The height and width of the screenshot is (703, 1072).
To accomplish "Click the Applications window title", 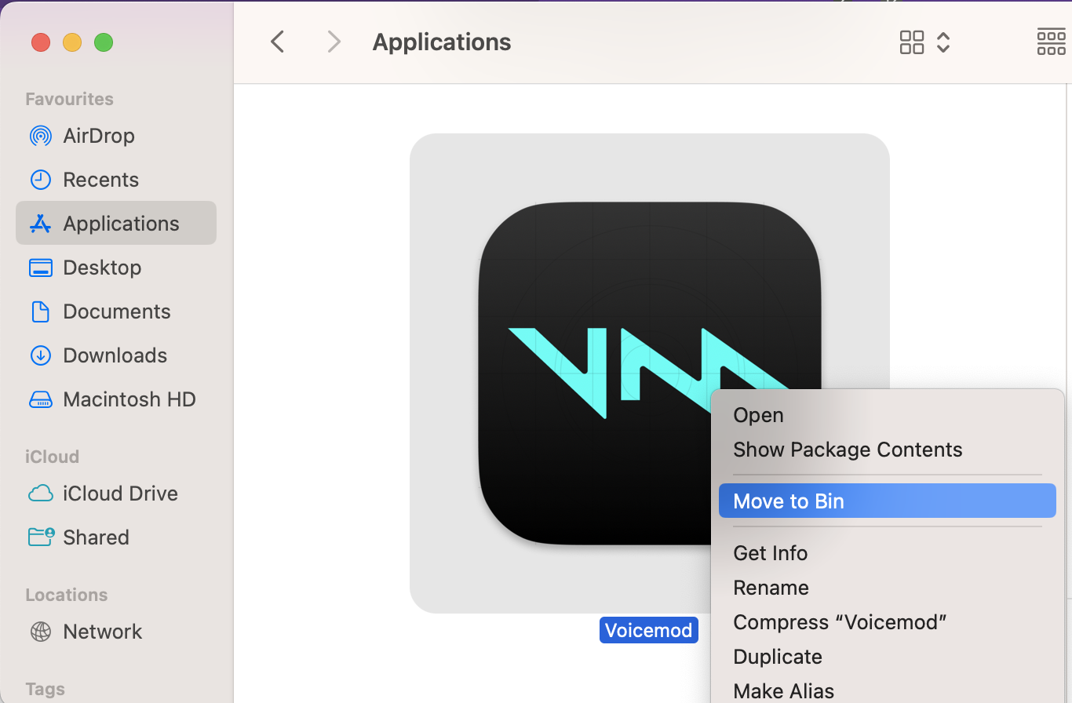I will 442,42.
